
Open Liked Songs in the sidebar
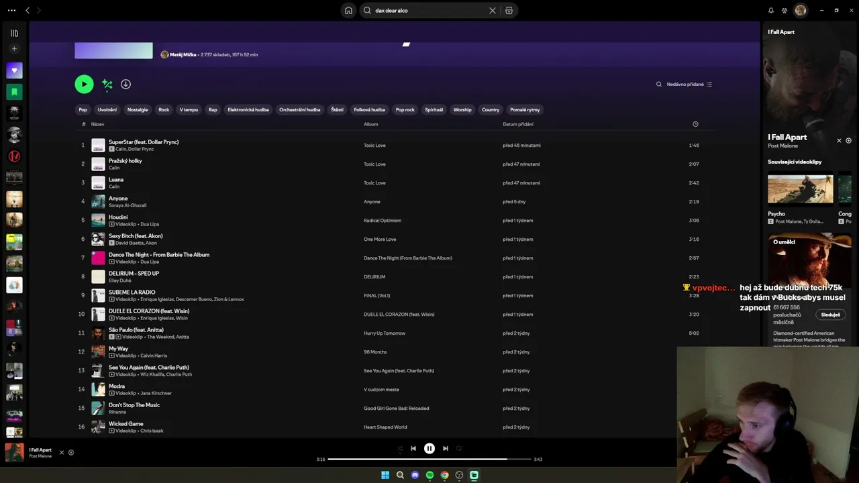point(14,70)
